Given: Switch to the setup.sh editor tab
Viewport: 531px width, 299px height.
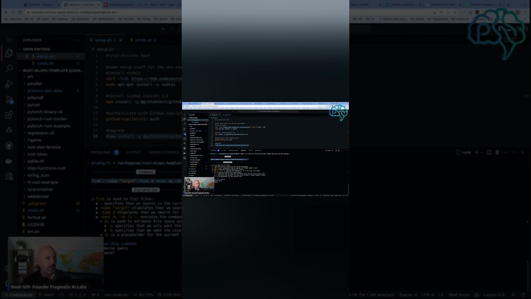Looking at the screenshot, I should (x=215, y=115).
